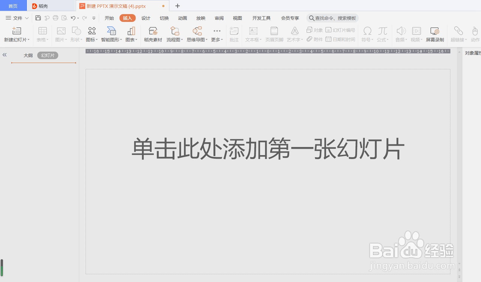The height and width of the screenshot is (282, 481).
Task: Click the Word Art (艺术字) icon
Action: [x=295, y=31]
